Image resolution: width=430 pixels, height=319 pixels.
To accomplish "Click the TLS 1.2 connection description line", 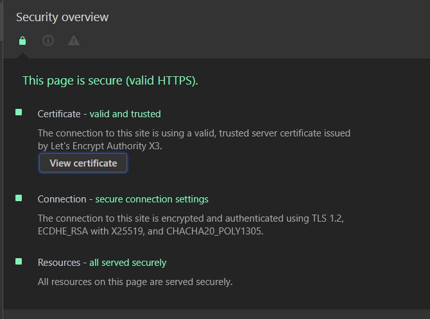I will [191, 218].
